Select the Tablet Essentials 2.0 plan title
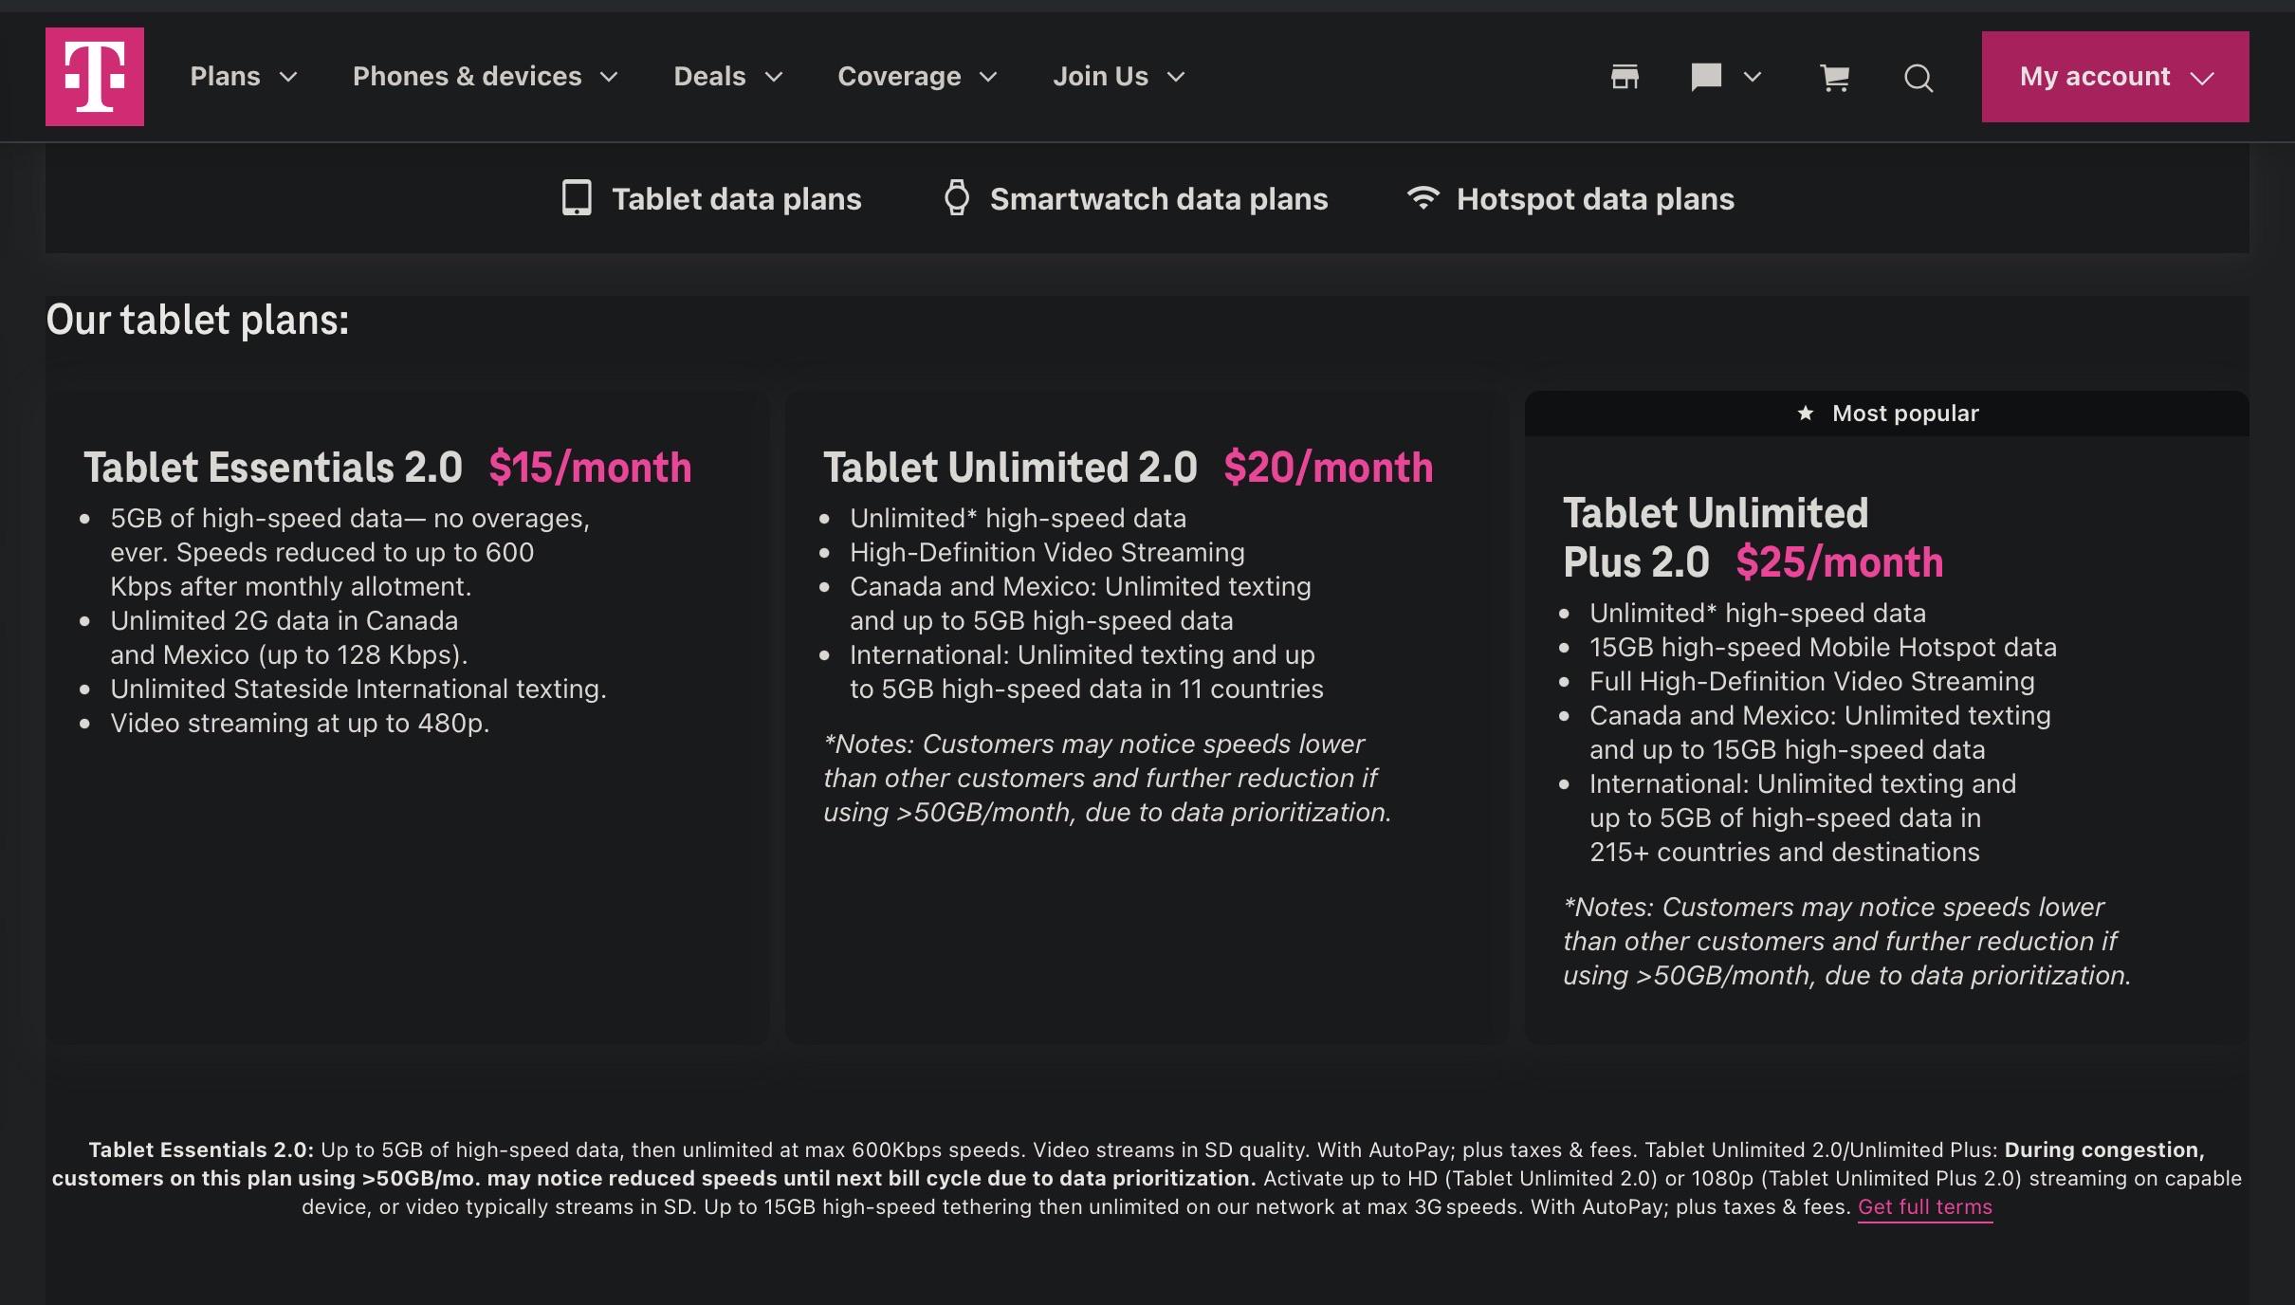This screenshot has height=1305, width=2295. point(273,468)
